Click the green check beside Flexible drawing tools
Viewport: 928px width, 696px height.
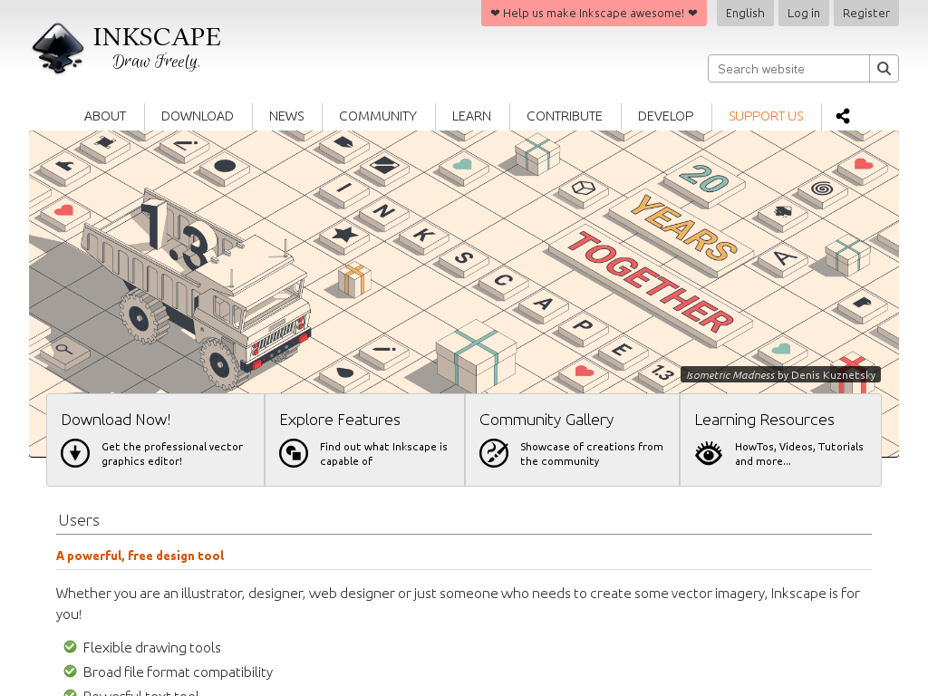point(70,646)
